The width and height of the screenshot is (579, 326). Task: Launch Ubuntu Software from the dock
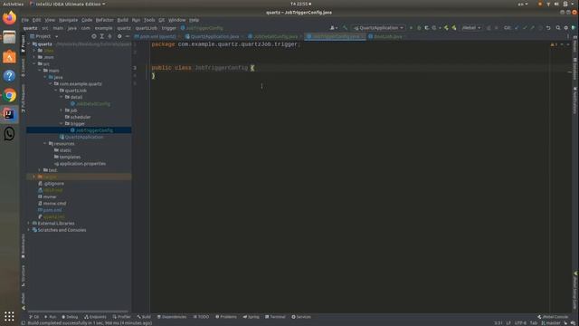(9, 56)
